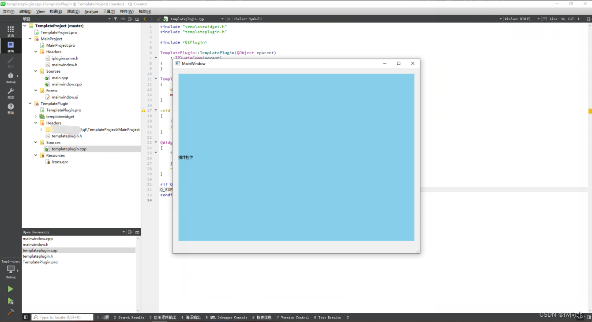Toggle left sidebar visibility button
Image resolution: width=592 pixels, height=322 pixels.
[x=26, y=317]
